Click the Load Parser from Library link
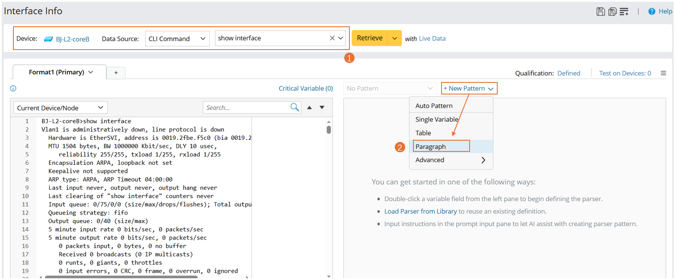Viewport: 675px width, 280px height. pos(420,211)
